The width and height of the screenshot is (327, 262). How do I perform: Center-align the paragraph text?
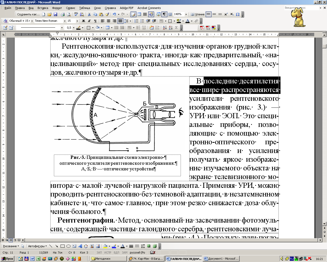(x=109, y=21)
